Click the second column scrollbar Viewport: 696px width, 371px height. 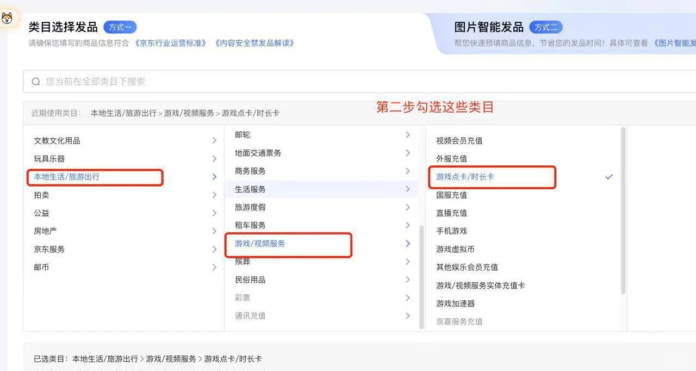421,276
